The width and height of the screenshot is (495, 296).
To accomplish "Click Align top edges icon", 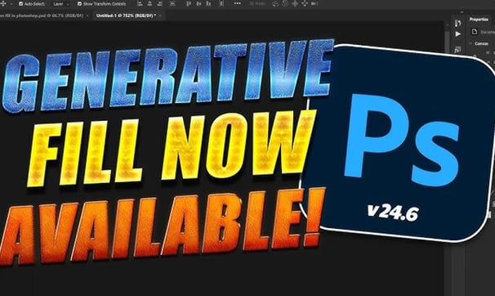I will click(x=189, y=4).
